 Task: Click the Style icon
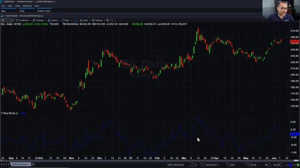pos(63,21)
